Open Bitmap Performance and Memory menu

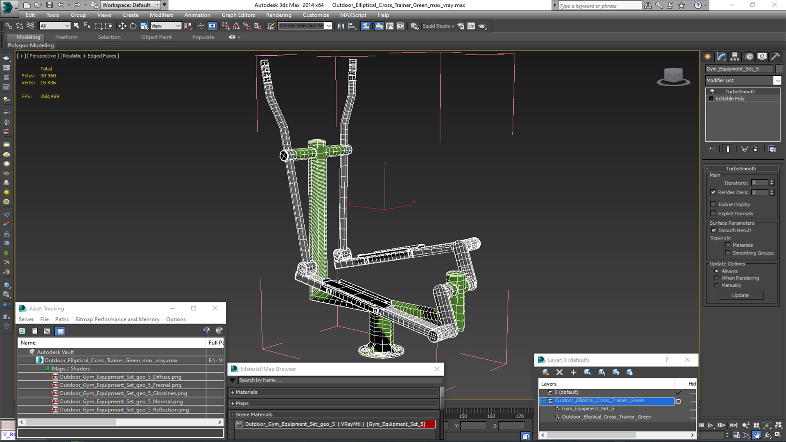117,319
